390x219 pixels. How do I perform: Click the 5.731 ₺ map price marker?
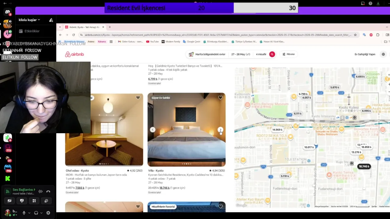(x=285, y=176)
